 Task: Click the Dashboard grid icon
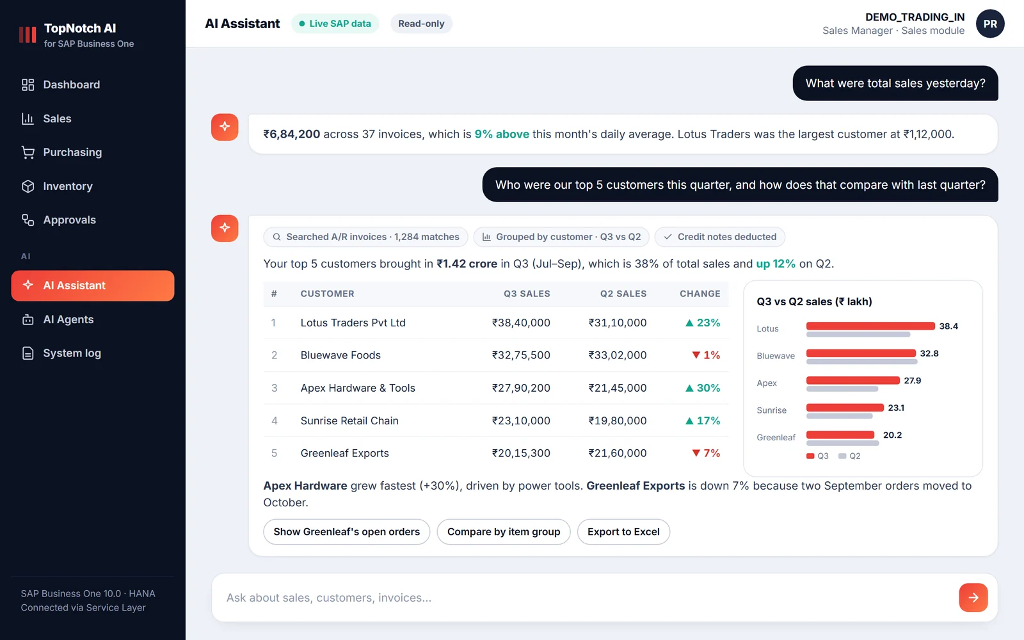point(28,84)
